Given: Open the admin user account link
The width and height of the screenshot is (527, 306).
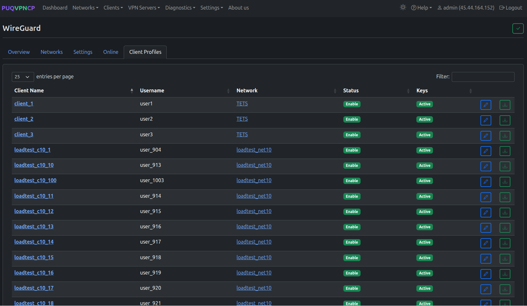Looking at the screenshot, I should tap(466, 8).
